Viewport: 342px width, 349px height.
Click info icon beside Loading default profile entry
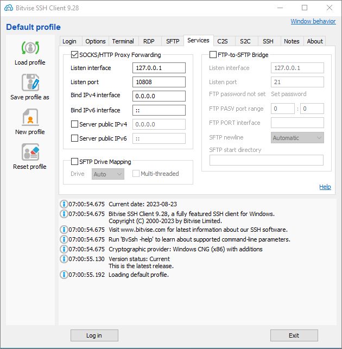pos(64,275)
